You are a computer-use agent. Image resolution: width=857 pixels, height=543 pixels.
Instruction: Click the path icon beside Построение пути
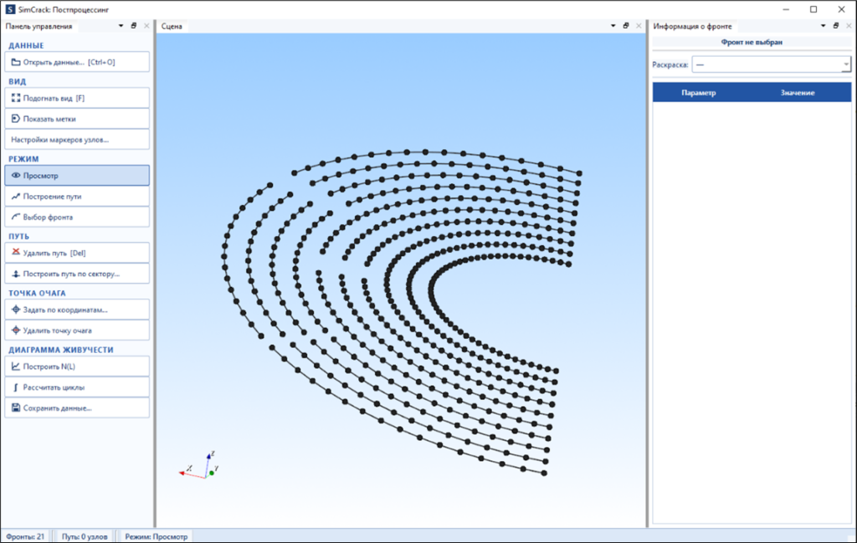(x=16, y=196)
